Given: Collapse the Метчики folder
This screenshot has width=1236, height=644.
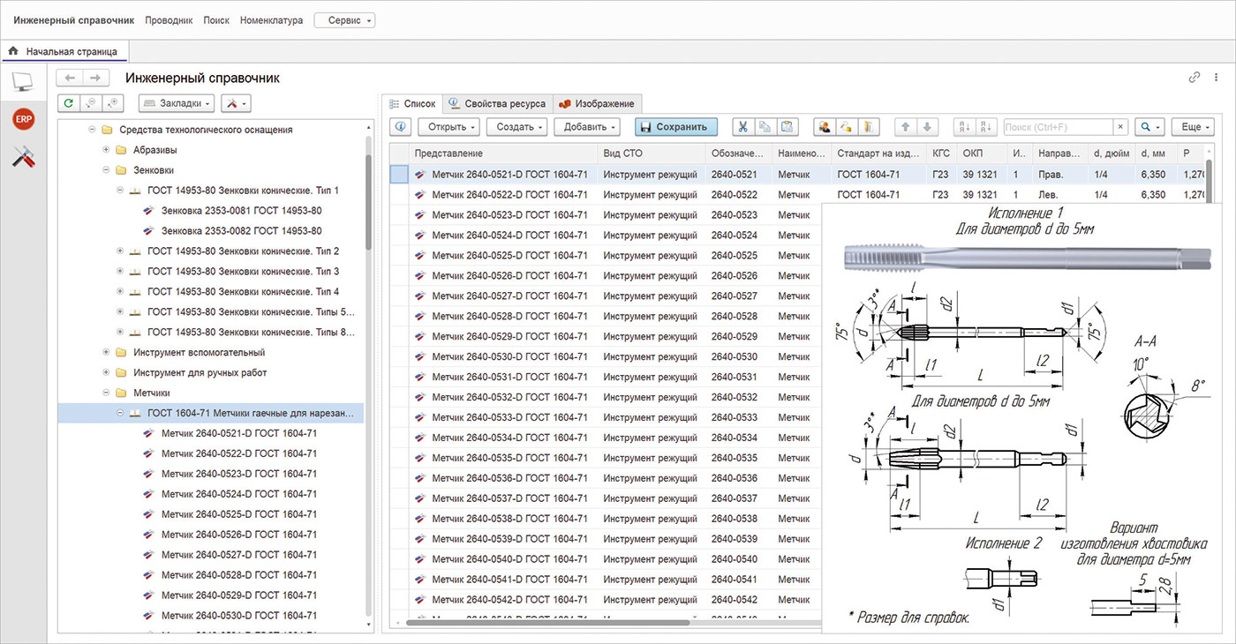Looking at the screenshot, I should [x=107, y=393].
